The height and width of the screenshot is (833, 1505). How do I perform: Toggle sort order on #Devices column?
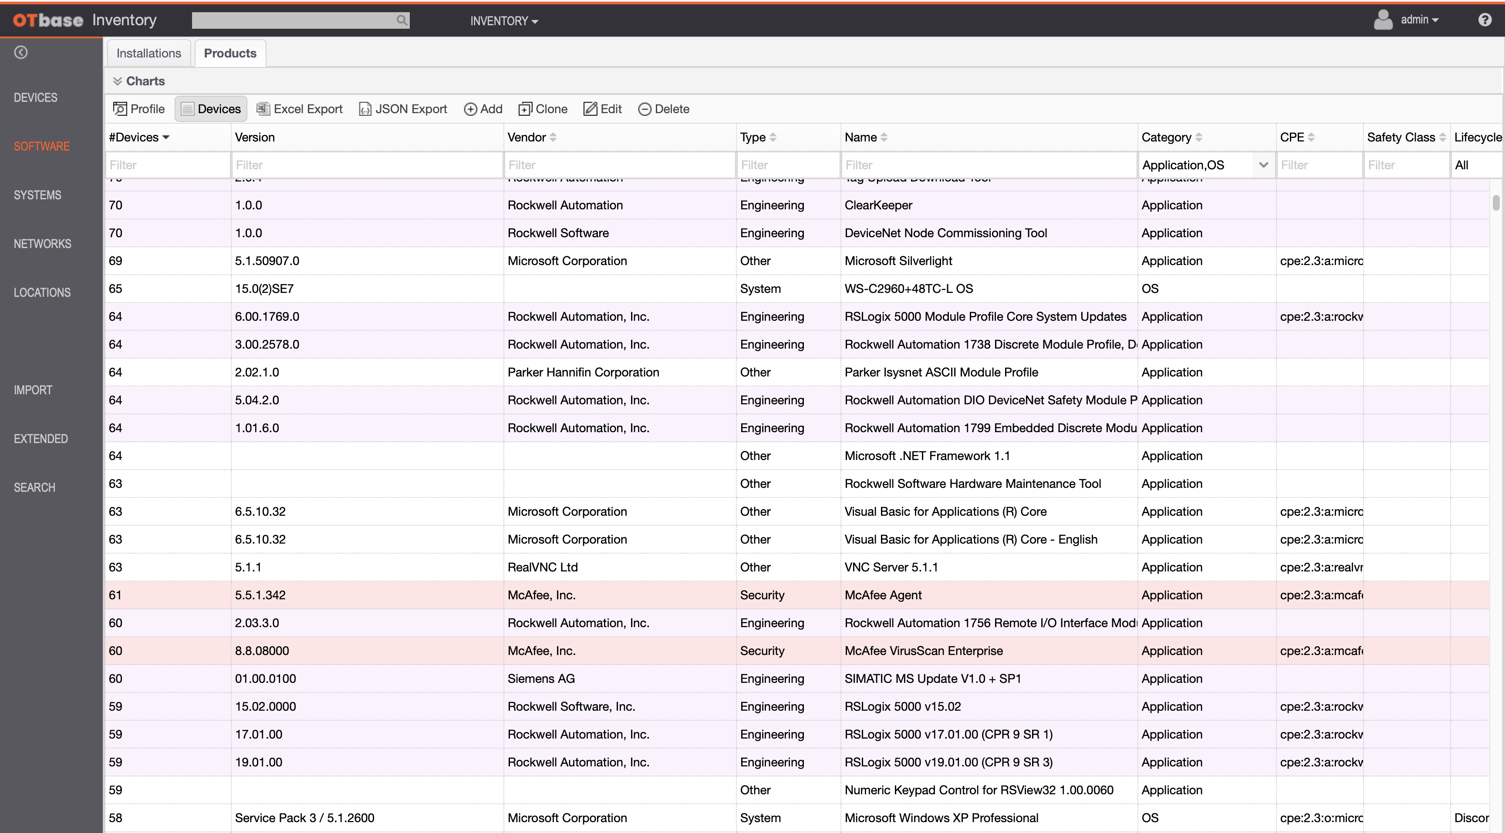pos(166,137)
